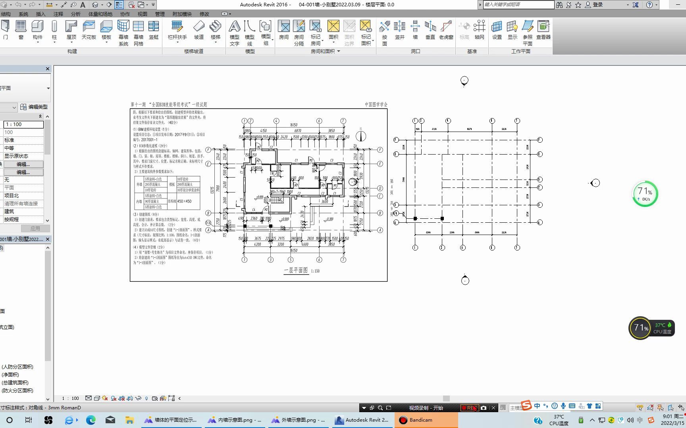Select the 天花板 ceiling tool
Screen dimensions: 686x428
89,30
